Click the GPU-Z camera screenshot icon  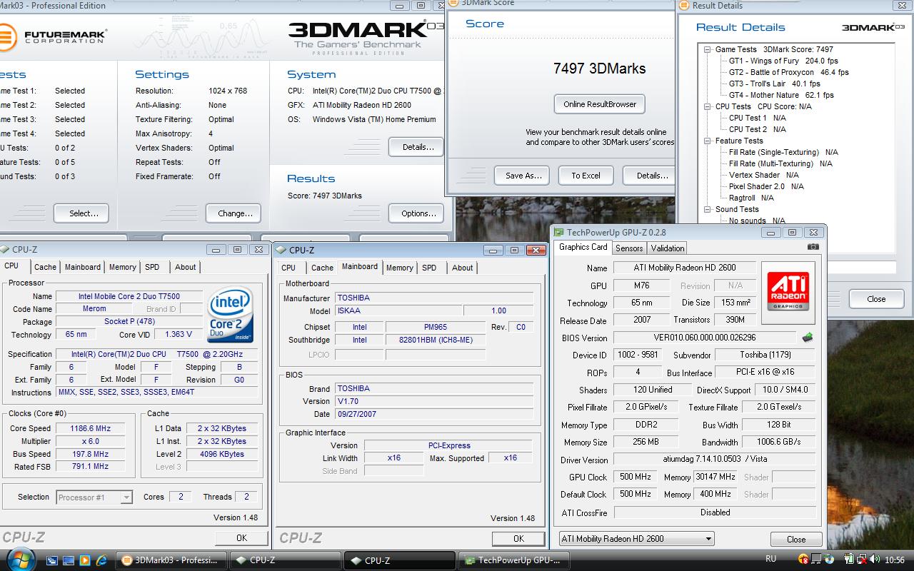813,247
